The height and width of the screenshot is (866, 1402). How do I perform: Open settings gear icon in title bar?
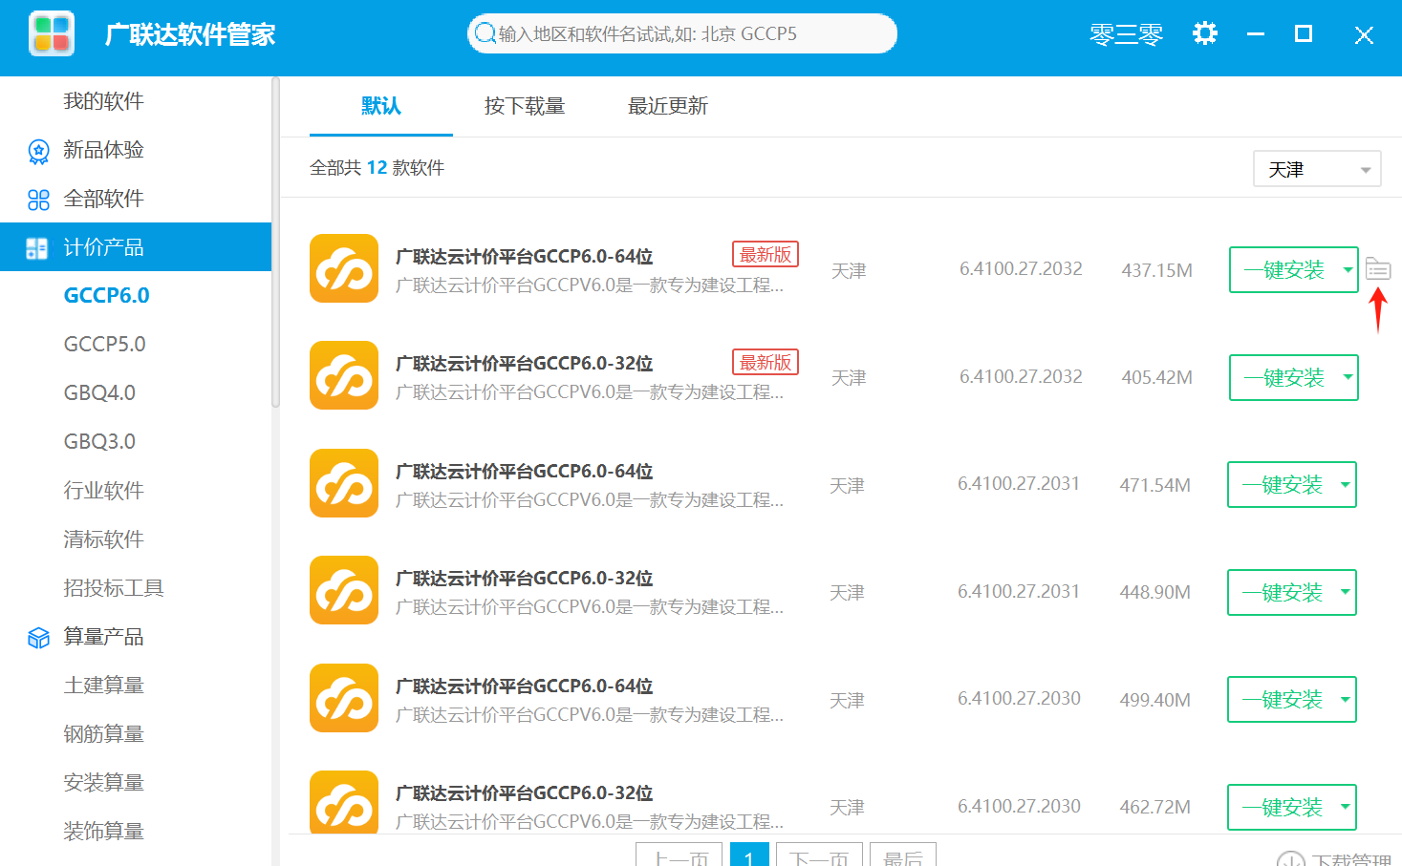tap(1205, 33)
